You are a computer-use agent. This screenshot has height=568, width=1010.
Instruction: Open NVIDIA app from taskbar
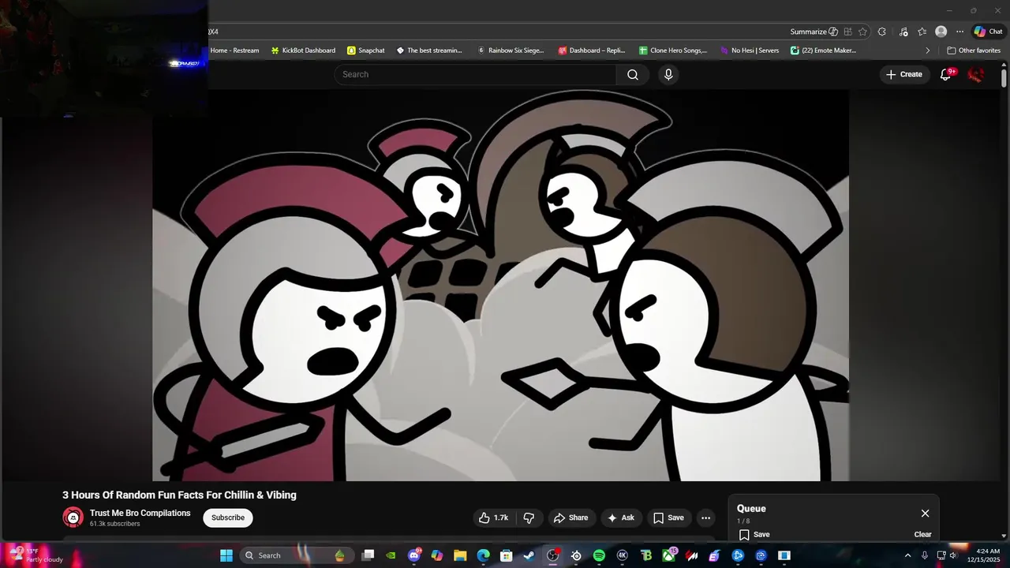tap(391, 555)
